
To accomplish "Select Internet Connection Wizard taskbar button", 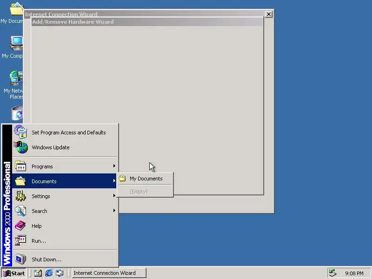I will (x=108, y=273).
